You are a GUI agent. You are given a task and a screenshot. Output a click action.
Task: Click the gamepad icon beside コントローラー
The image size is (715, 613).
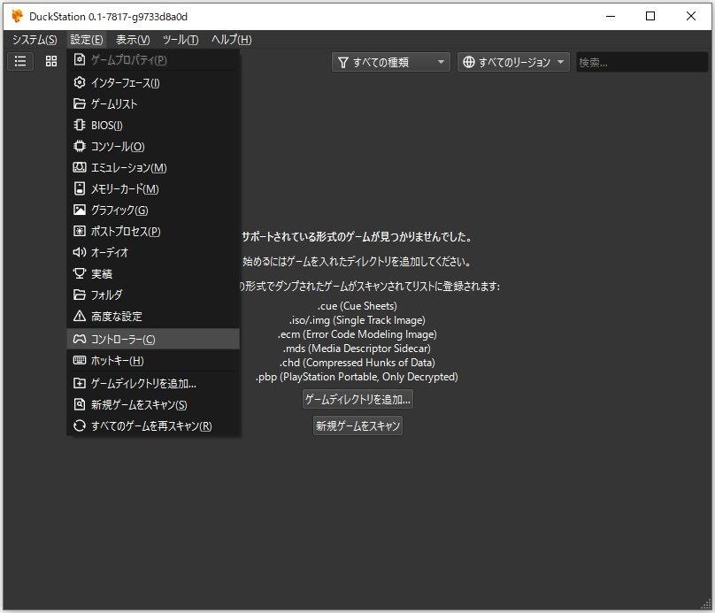(x=80, y=339)
